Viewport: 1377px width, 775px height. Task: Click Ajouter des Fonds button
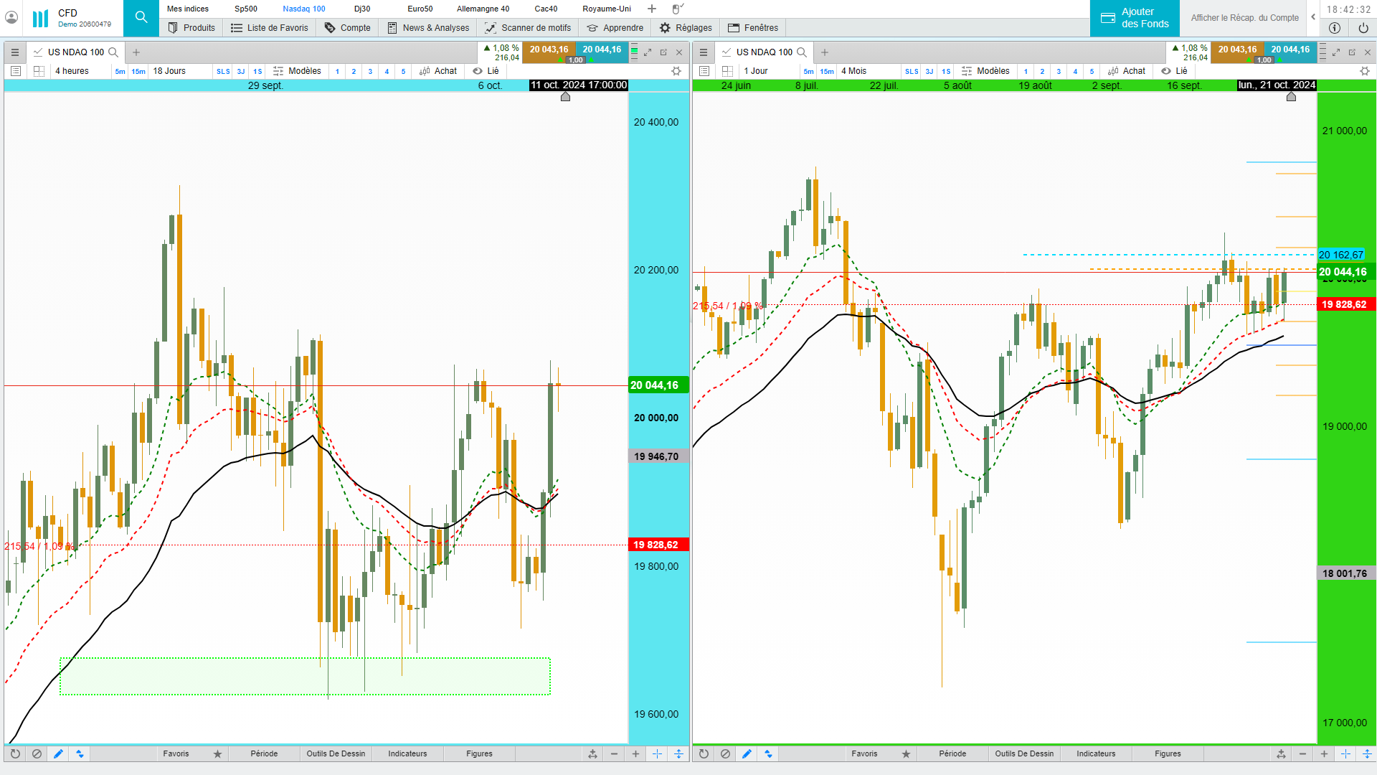[1135, 18]
